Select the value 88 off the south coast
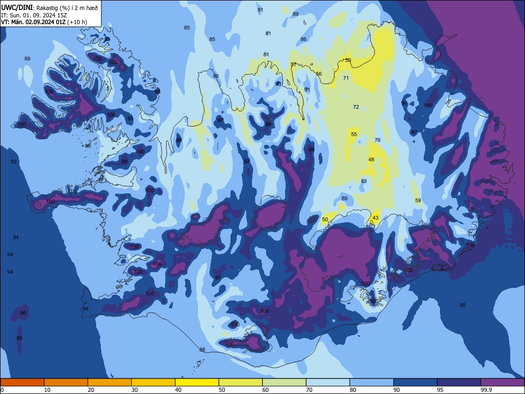The width and height of the screenshot is (525, 394). pos(202,349)
